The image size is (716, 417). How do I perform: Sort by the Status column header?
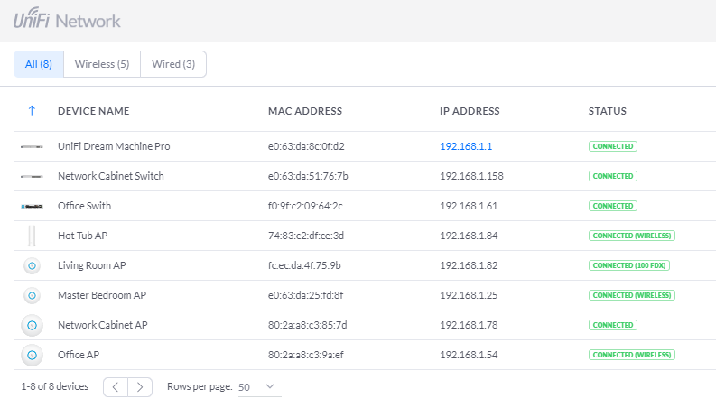tap(607, 111)
